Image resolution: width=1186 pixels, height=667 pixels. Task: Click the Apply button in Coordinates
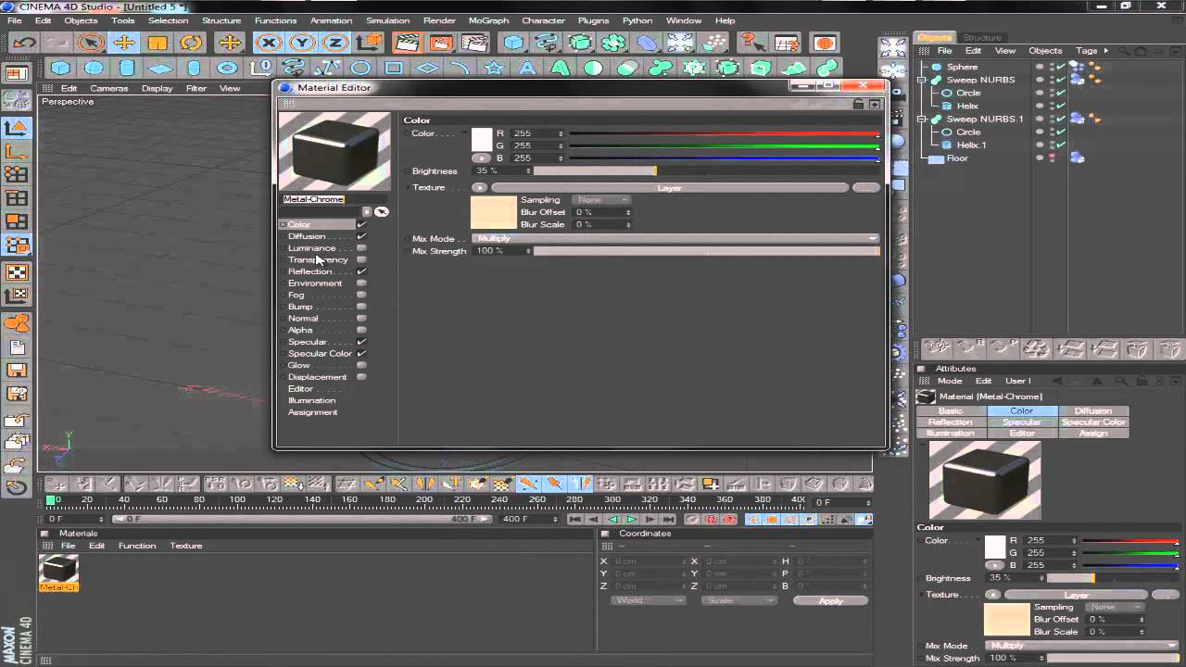(831, 600)
